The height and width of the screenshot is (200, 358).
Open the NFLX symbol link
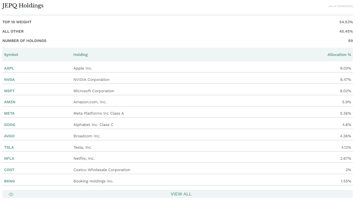pos(9,159)
